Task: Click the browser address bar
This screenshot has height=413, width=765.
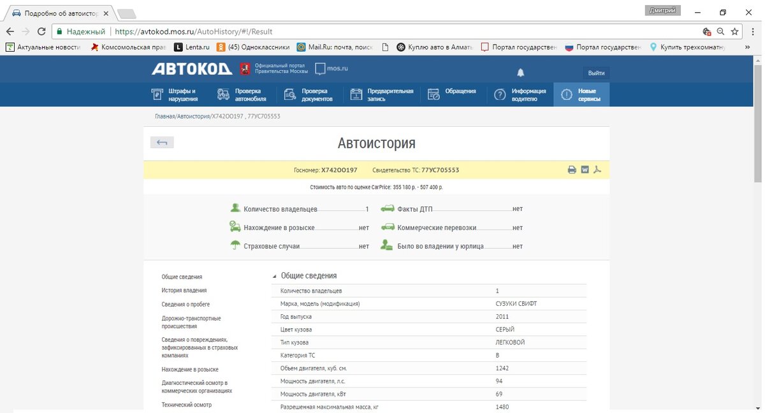Action: point(382,31)
